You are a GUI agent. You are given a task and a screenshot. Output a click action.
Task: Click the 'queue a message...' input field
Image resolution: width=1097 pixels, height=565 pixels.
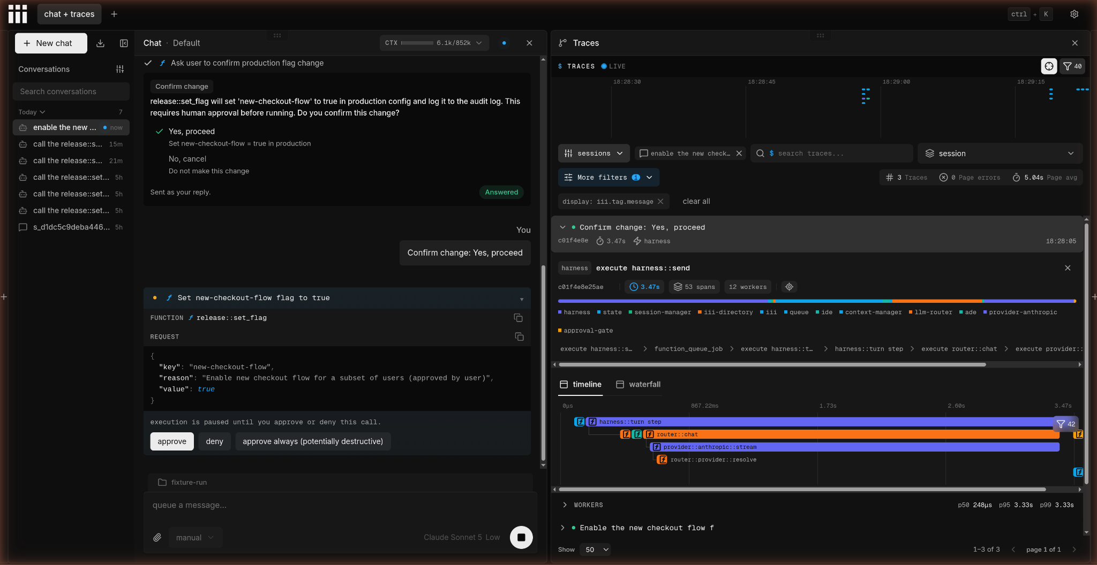point(340,506)
